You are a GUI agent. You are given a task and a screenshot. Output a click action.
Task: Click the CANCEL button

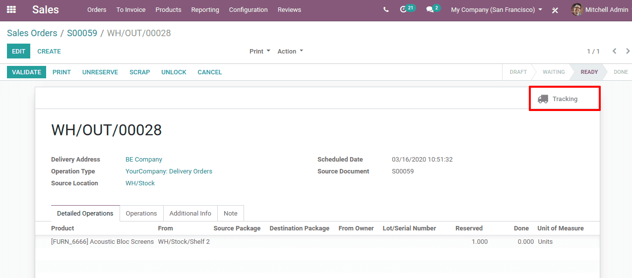210,72
